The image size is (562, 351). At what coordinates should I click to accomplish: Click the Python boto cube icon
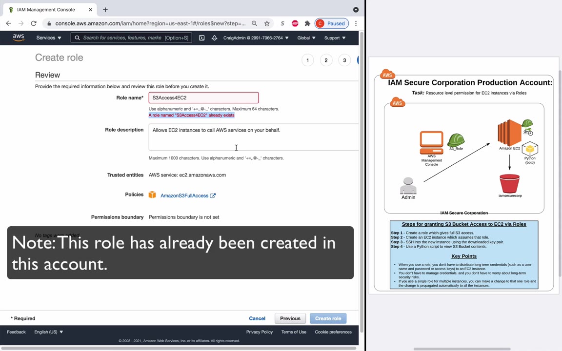pos(530,149)
